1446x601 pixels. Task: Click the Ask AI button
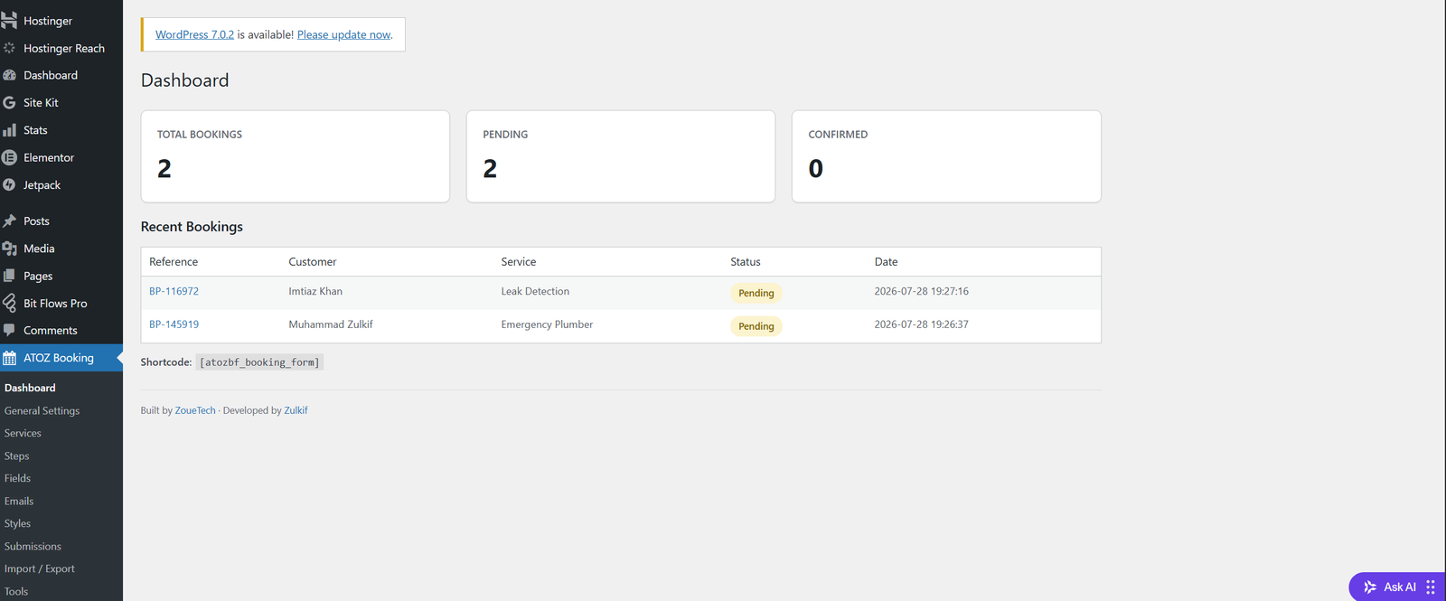(1397, 587)
